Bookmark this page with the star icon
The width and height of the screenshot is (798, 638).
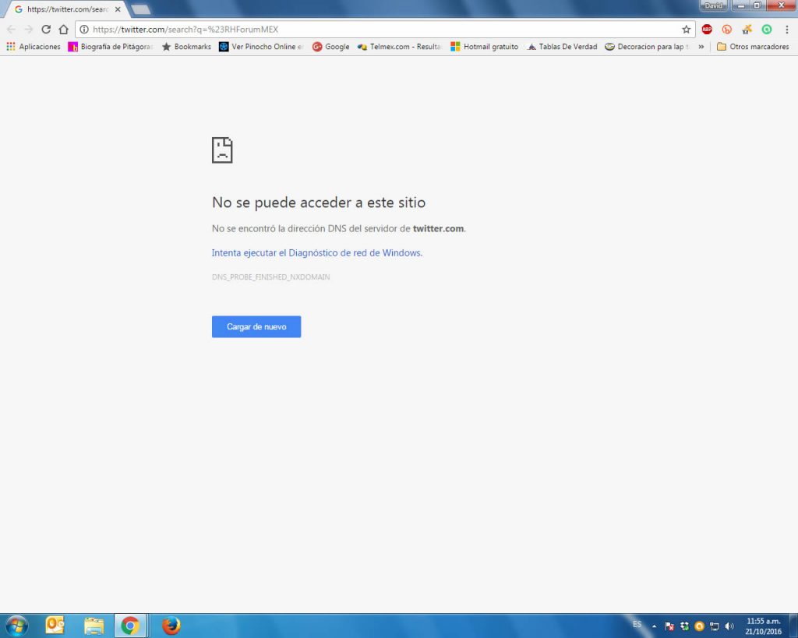[x=686, y=30]
